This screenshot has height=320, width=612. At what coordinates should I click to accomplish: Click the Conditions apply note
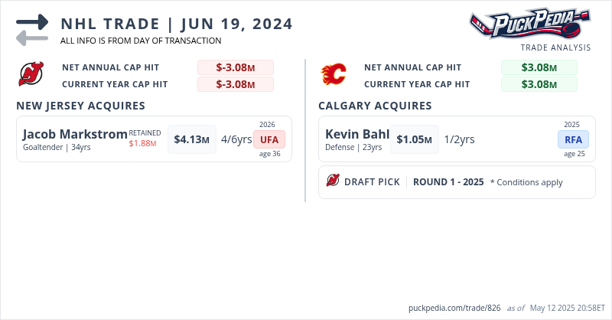click(x=526, y=182)
